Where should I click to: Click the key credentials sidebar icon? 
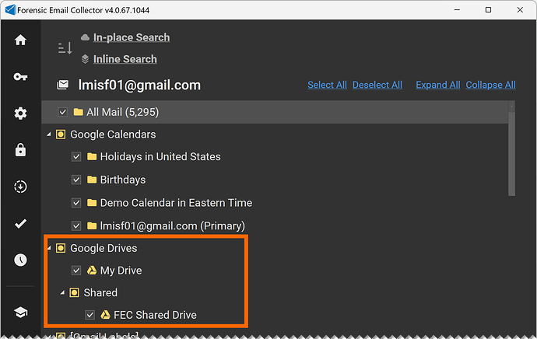[x=21, y=77]
